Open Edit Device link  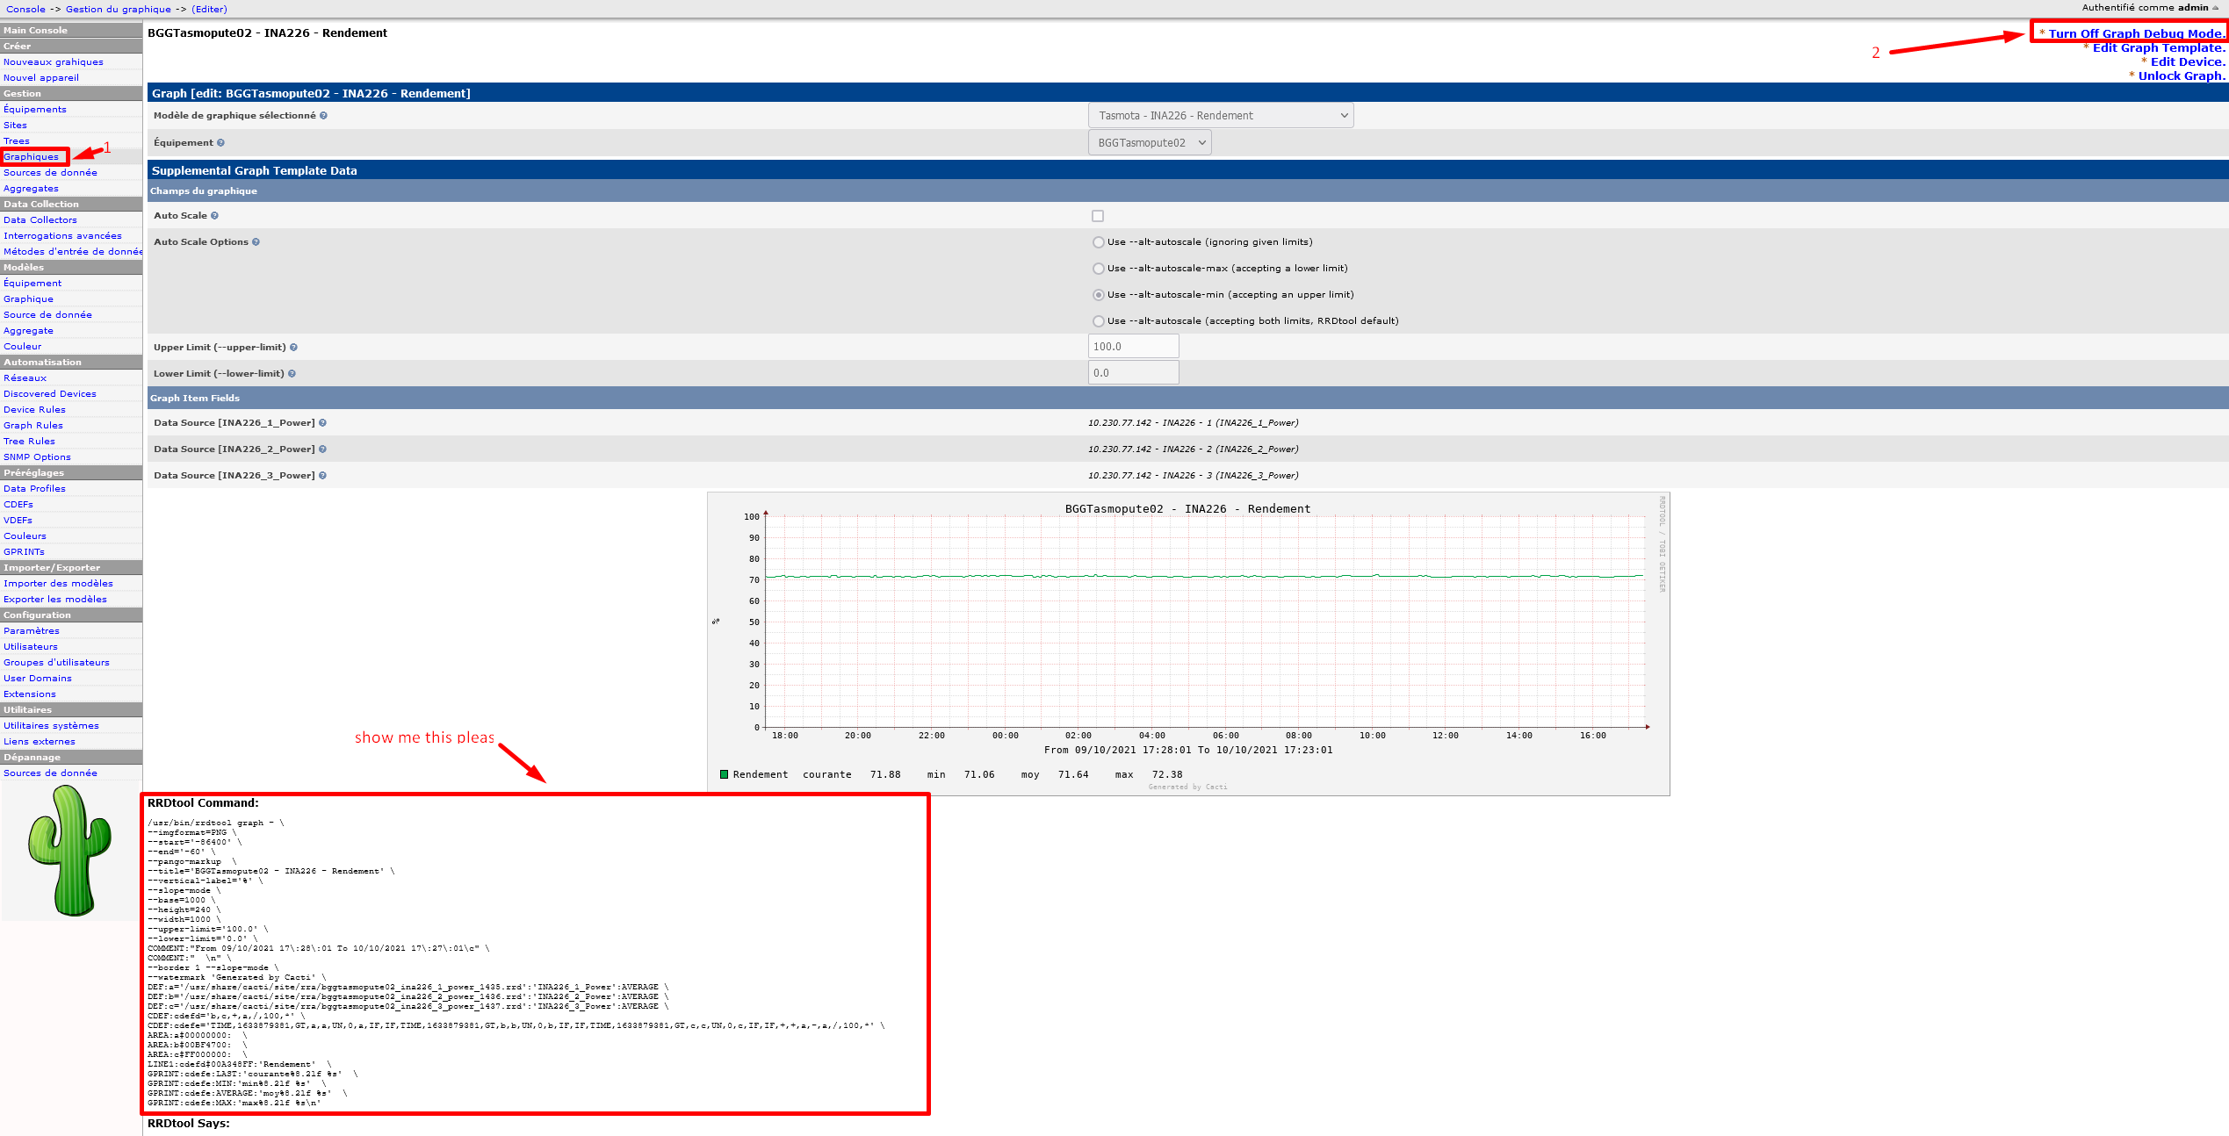pos(2188,62)
